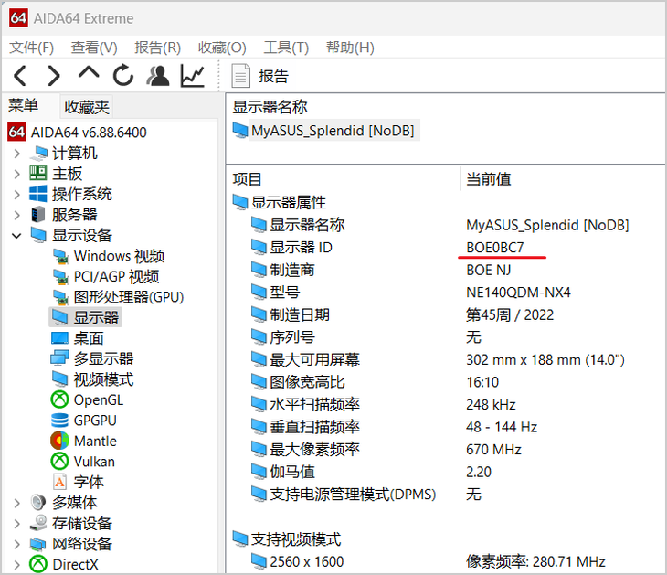The image size is (667, 575).
Task: Switch to the 菜单 tab
Action: tap(23, 105)
